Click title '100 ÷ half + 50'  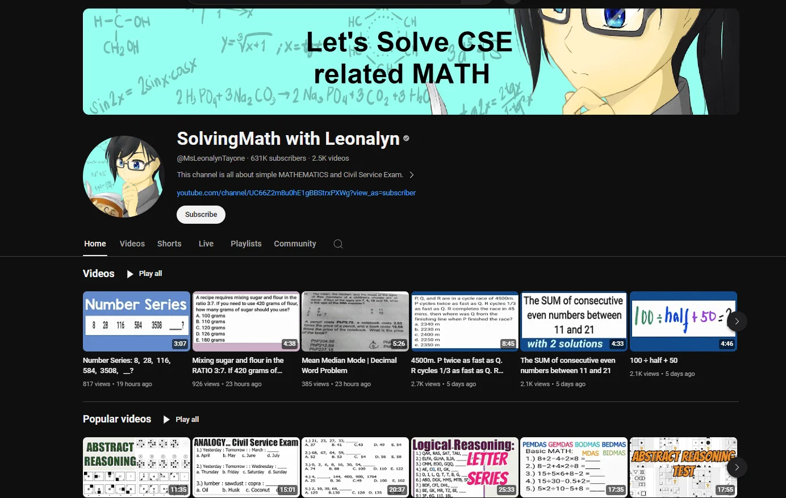pos(654,361)
